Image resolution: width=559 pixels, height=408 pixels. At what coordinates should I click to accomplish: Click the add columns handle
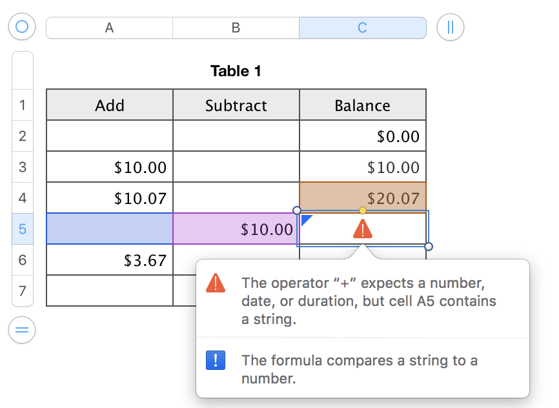point(450,27)
